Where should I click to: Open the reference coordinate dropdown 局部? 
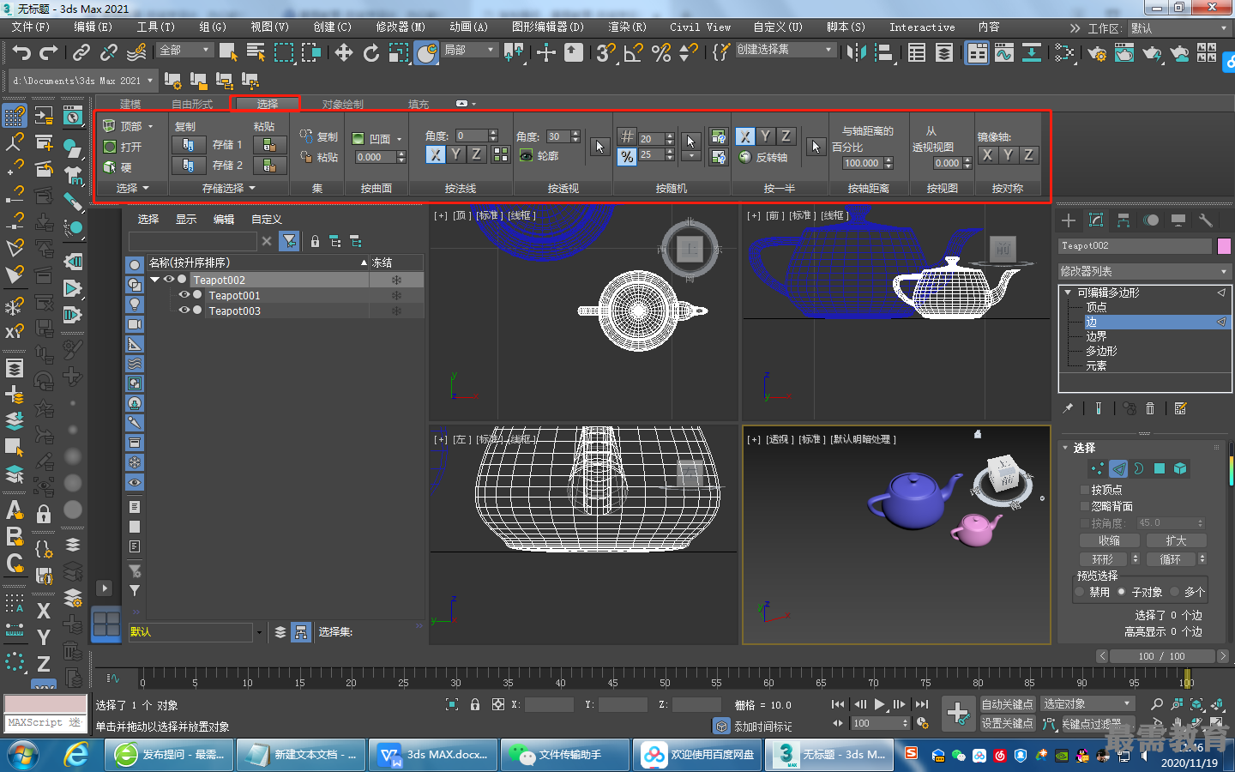point(468,50)
